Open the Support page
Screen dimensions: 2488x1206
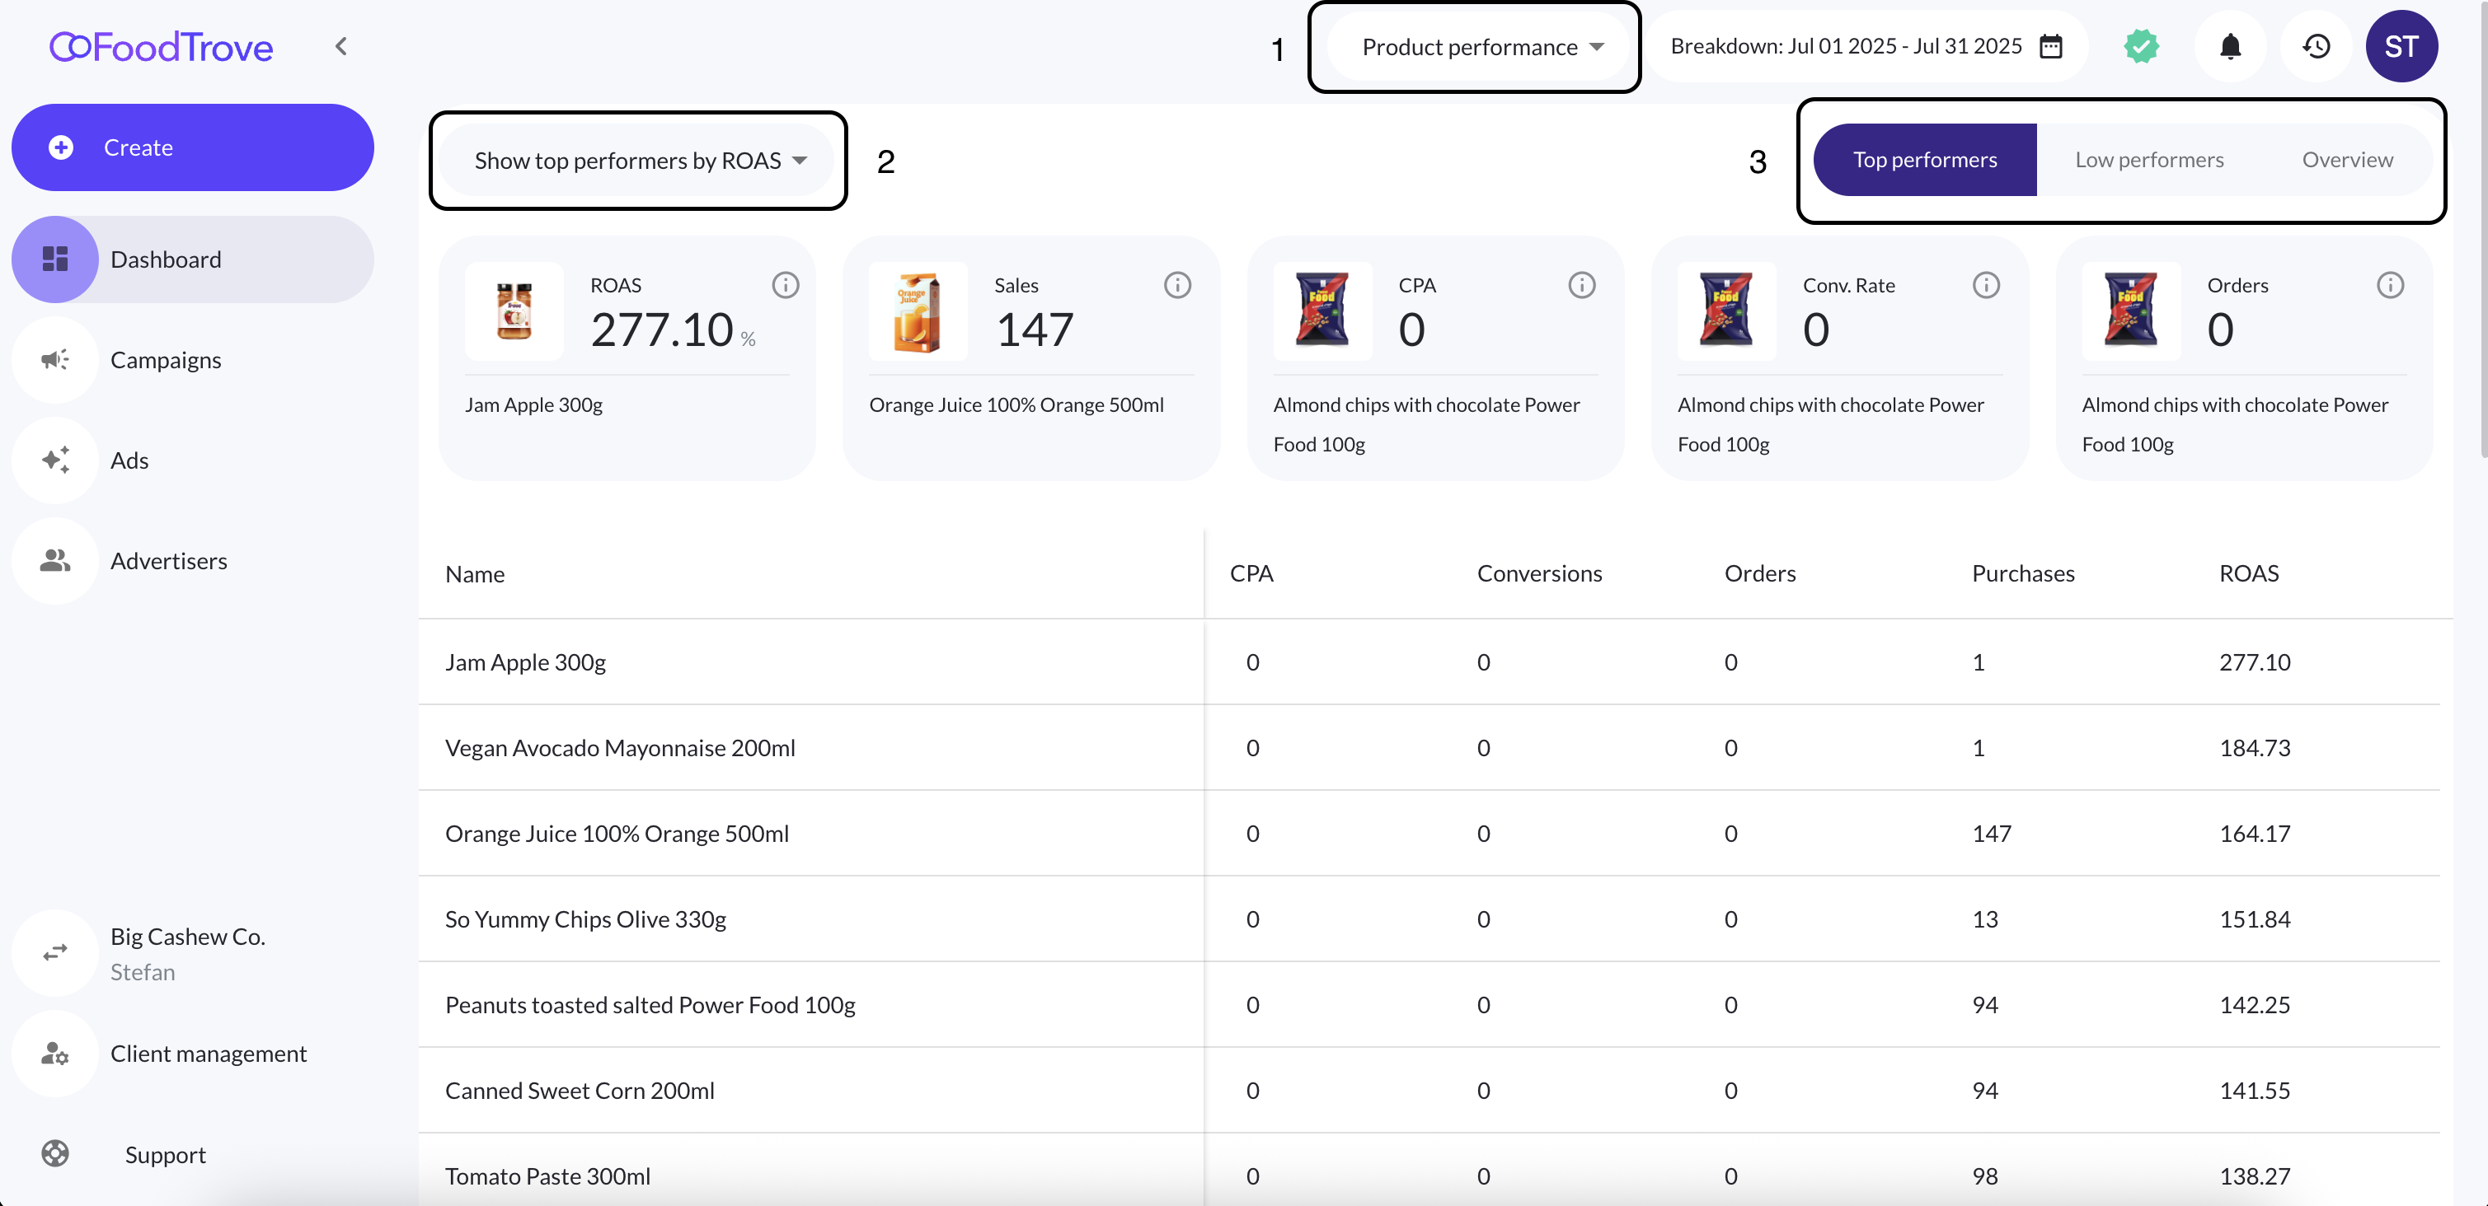(165, 1155)
